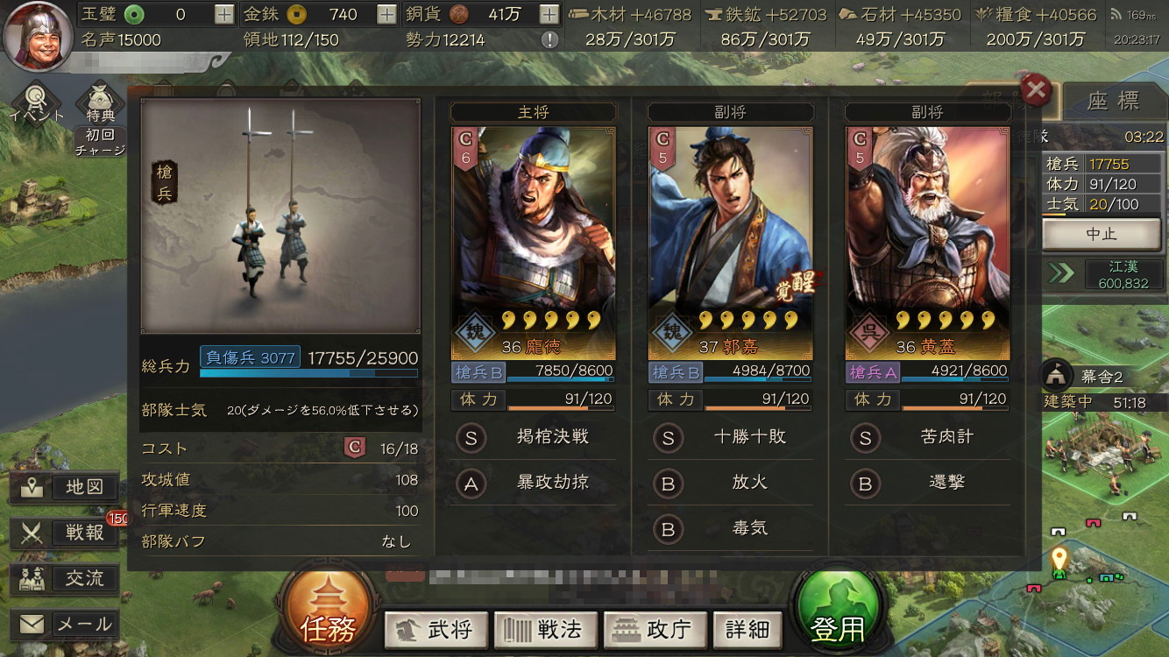Open the 戦法 menu
This screenshot has width=1169, height=657.
click(x=545, y=629)
